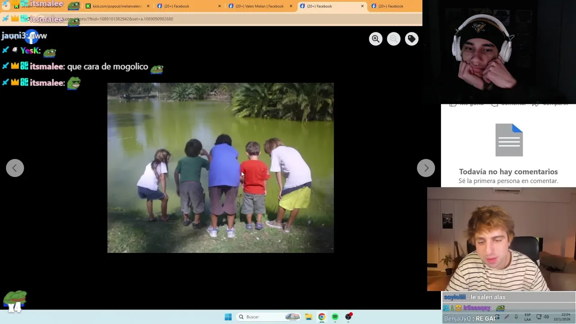The image size is (576, 324).
Task: Click the taskbar clock showing 22:04
Action: (x=562, y=317)
